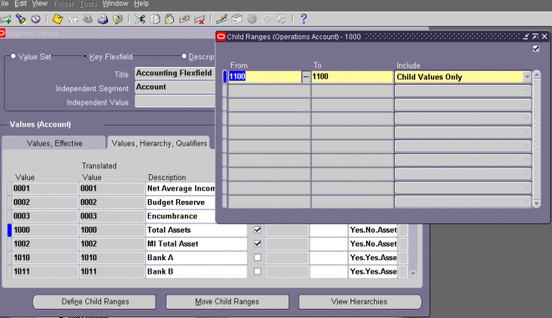Click the greyed Next Step icon
The image size is (552, 318).
coord(73,19)
